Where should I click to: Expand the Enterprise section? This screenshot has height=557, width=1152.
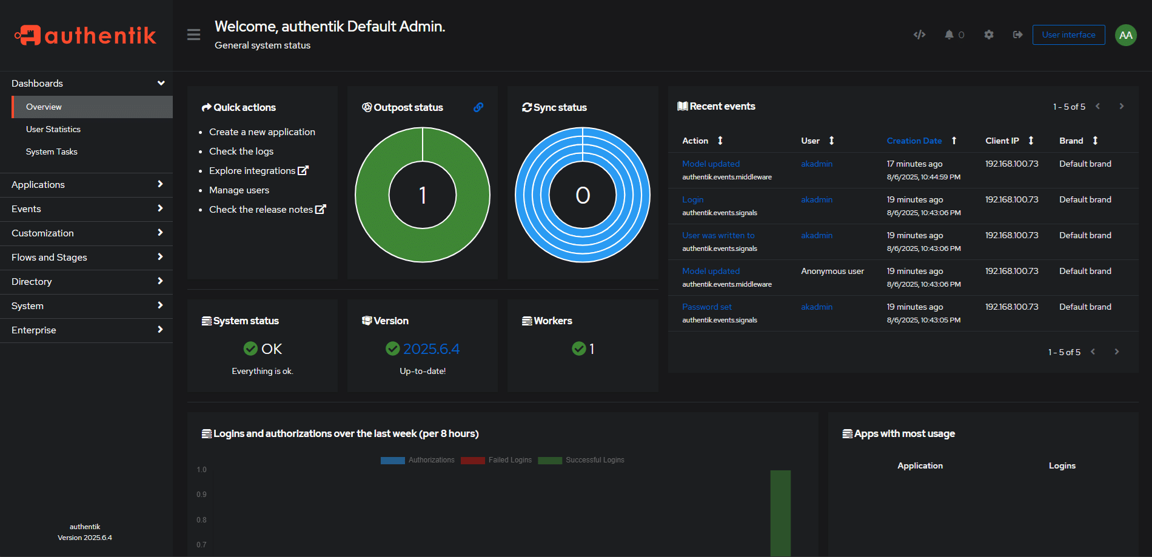(x=86, y=330)
